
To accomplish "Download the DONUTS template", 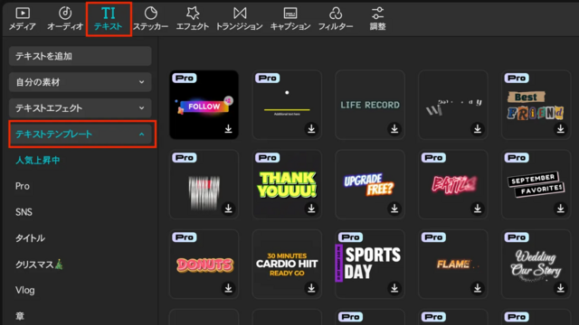I will [228, 288].
